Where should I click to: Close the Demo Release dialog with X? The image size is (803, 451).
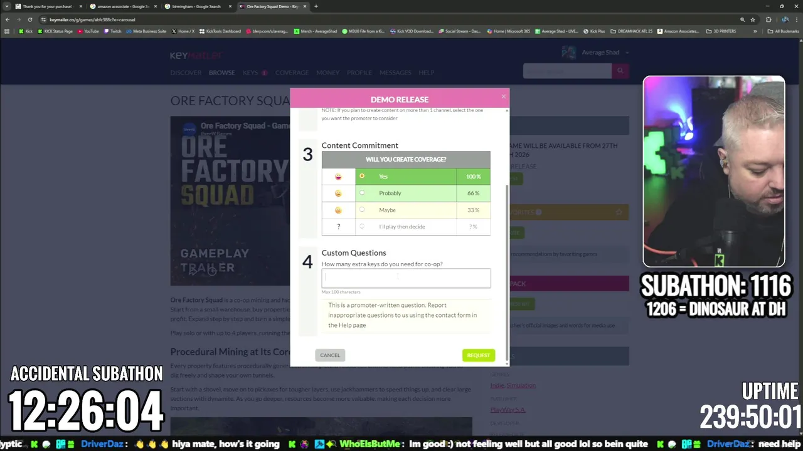[503, 96]
